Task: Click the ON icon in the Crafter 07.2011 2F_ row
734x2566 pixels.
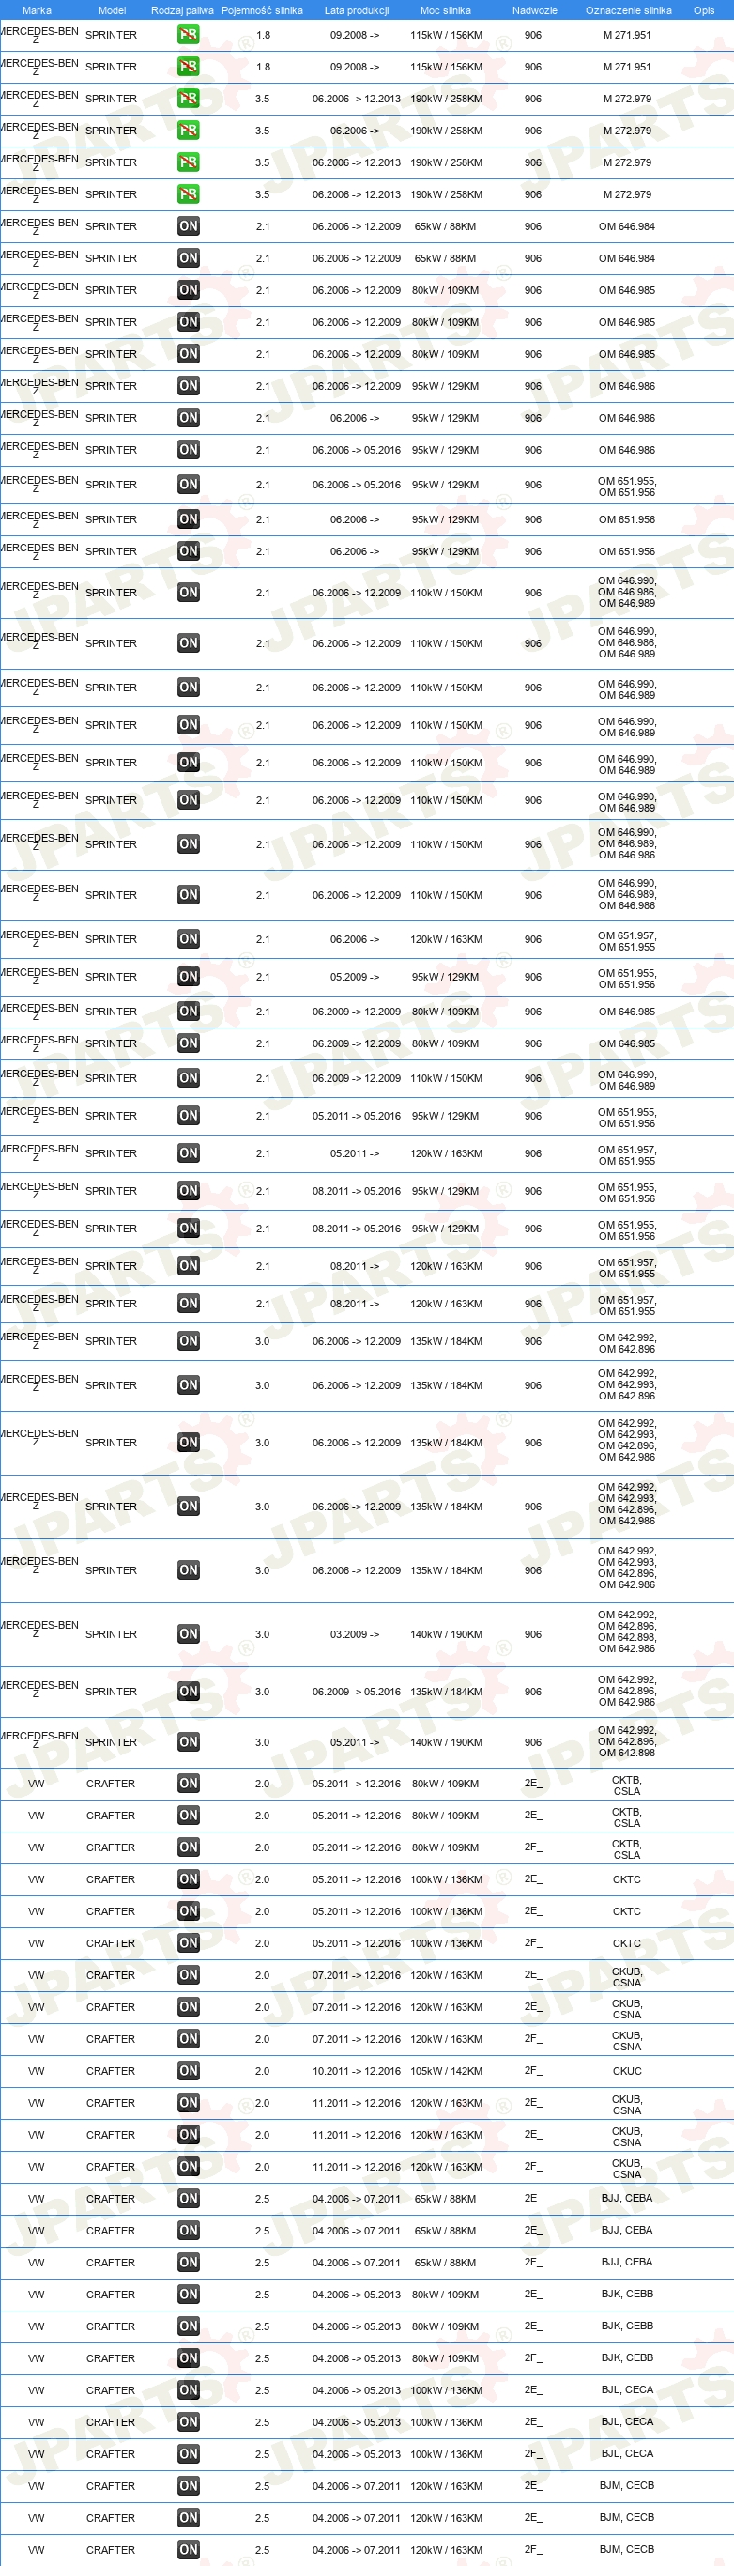Action: pyautogui.click(x=189, y=2040)
